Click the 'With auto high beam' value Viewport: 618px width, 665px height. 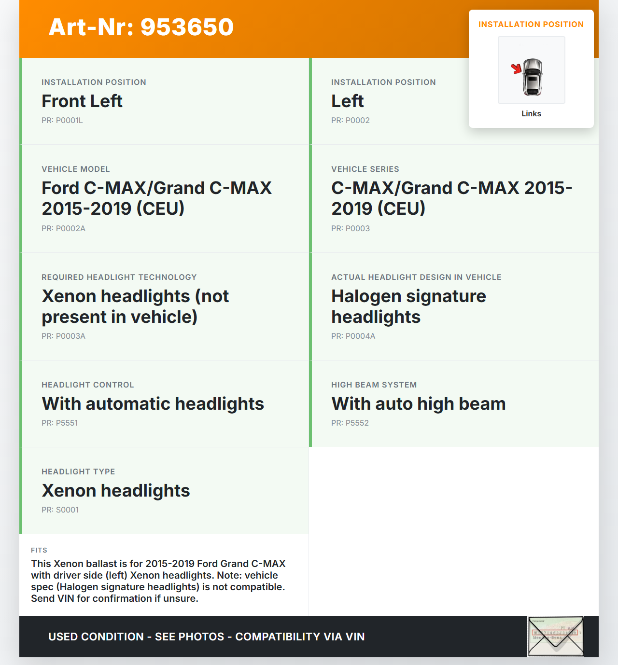(x=418, y=404)
